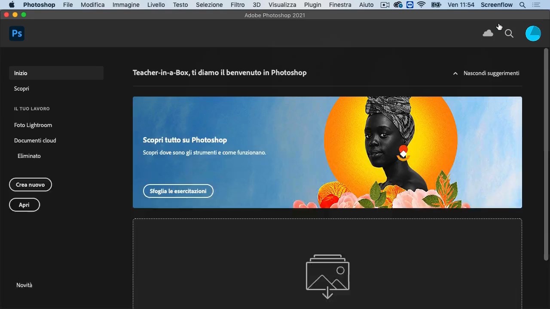Viewport: 550px width, 309px height.
Task: Click the Screenflow name in the menu bar
Action: (497, 5)
